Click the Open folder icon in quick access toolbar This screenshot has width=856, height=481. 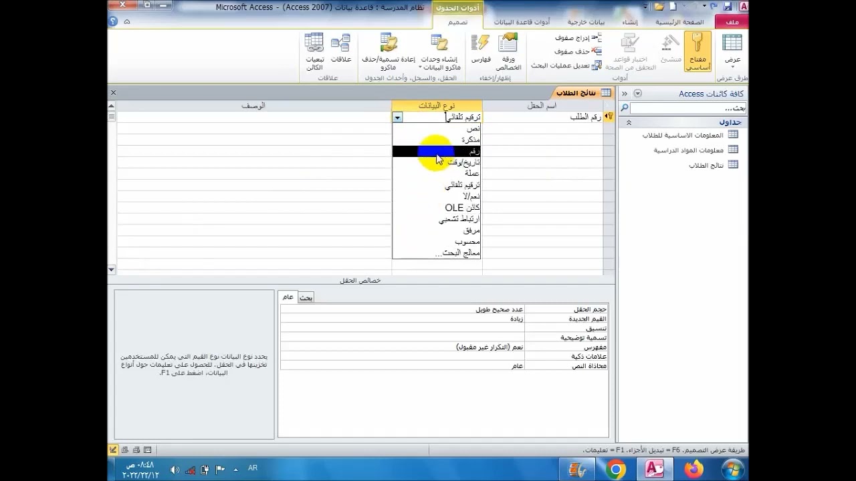click(659, 7)
